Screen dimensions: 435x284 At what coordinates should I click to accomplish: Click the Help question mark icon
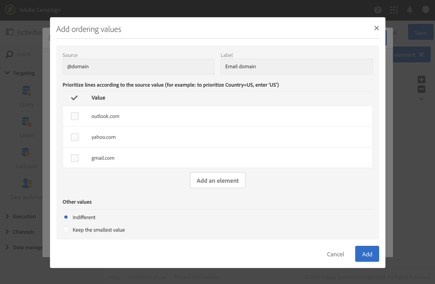(378, 10)
